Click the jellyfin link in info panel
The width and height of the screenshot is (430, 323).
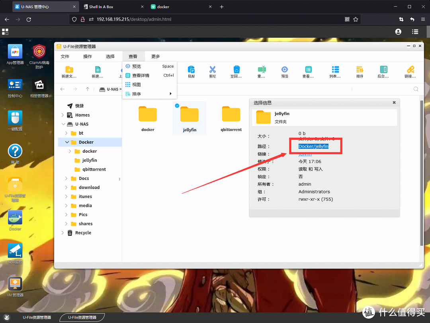pyautogui.click(x=305, y=154)
